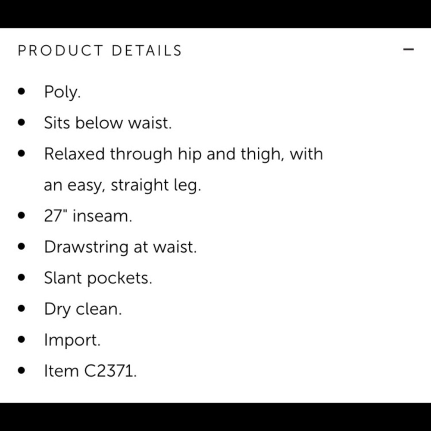
Task: Click the 27" inseam line
Action: pos(88,216)
